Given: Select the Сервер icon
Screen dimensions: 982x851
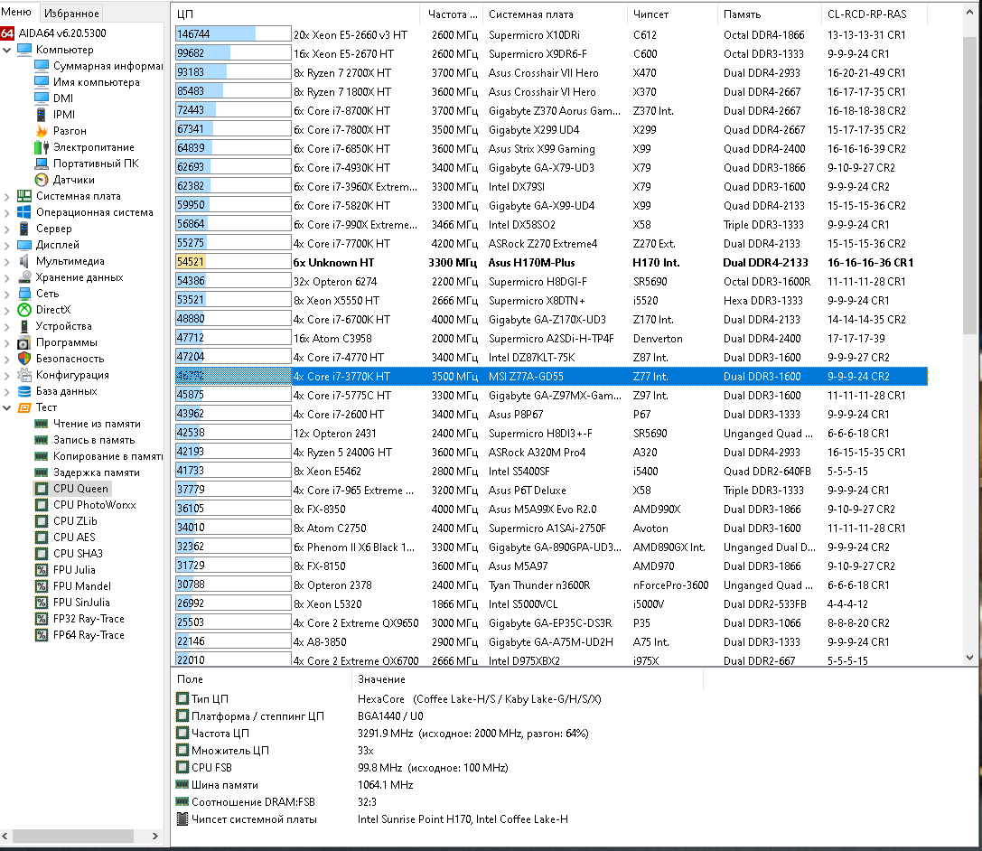Looking at the screenshot, I should [x=23, y=229].
